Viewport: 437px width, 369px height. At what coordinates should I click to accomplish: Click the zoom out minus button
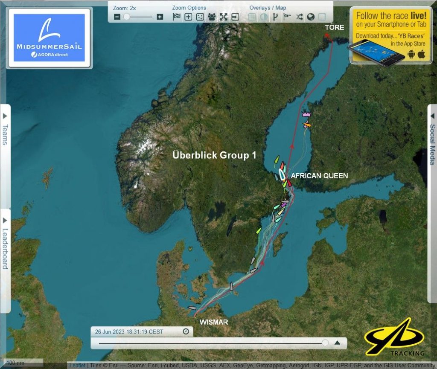coord(117,17)
